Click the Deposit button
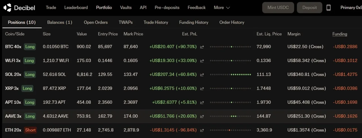This screenshot has width=362, height=138. pyautogui.click(x=309, y=8)
